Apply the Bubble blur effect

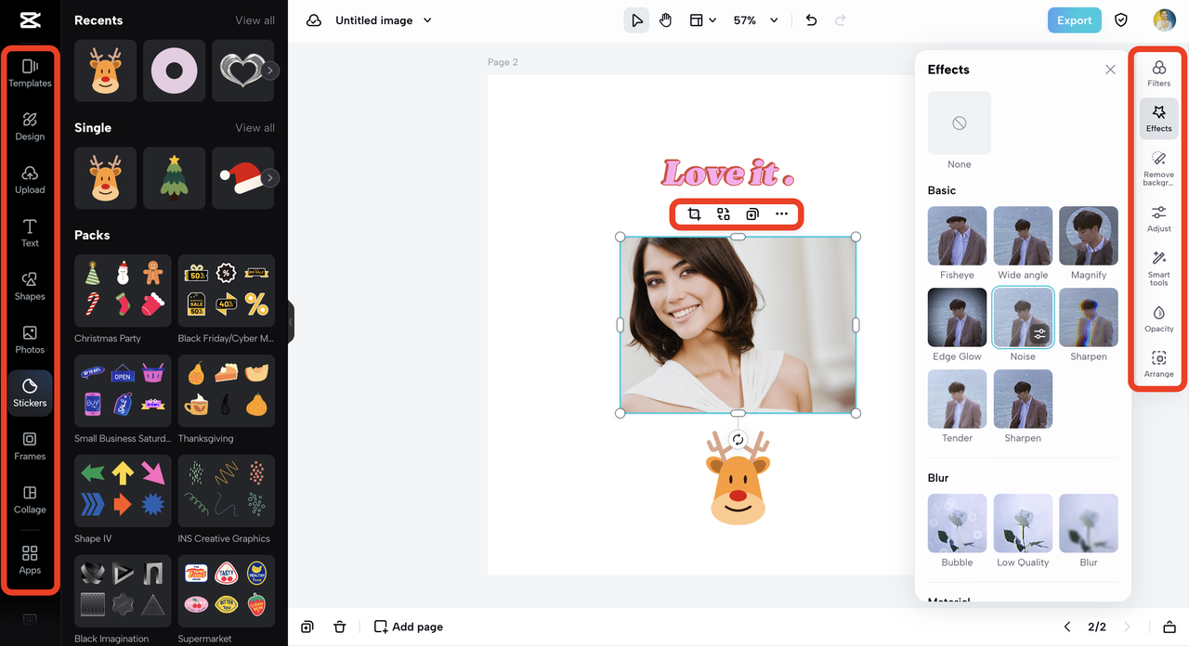coord(957,523)
